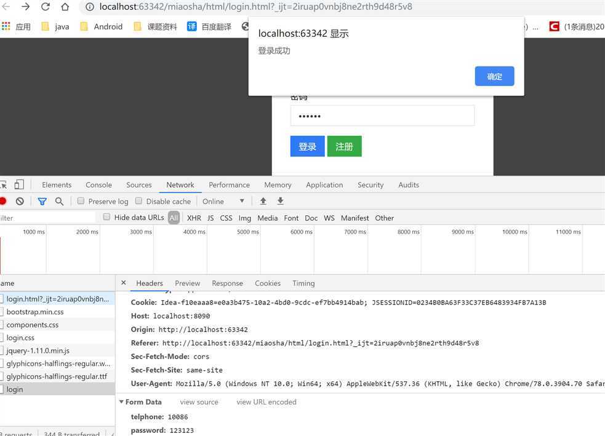This screenshot has width=605, height=436.
Task: Show the request Response tab
Action: click(227, 283)
